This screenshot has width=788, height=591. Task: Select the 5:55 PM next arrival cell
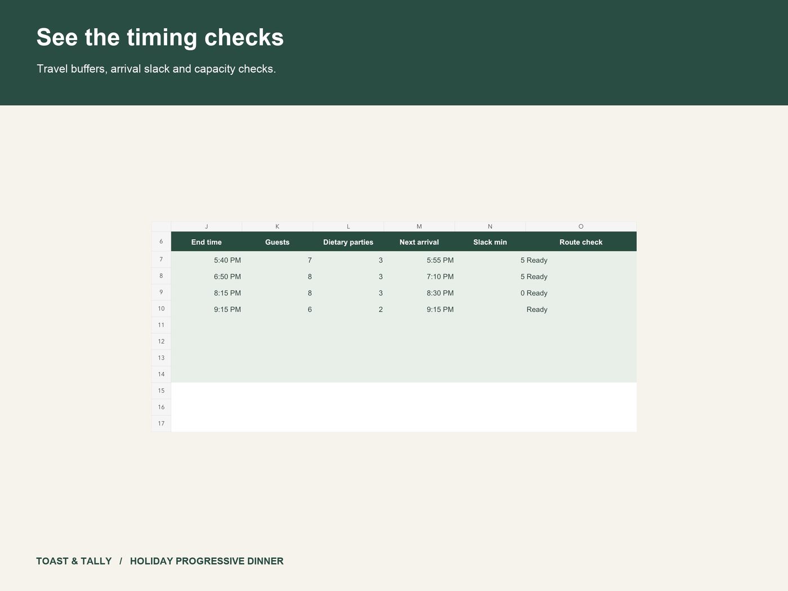tap(419, 260)
